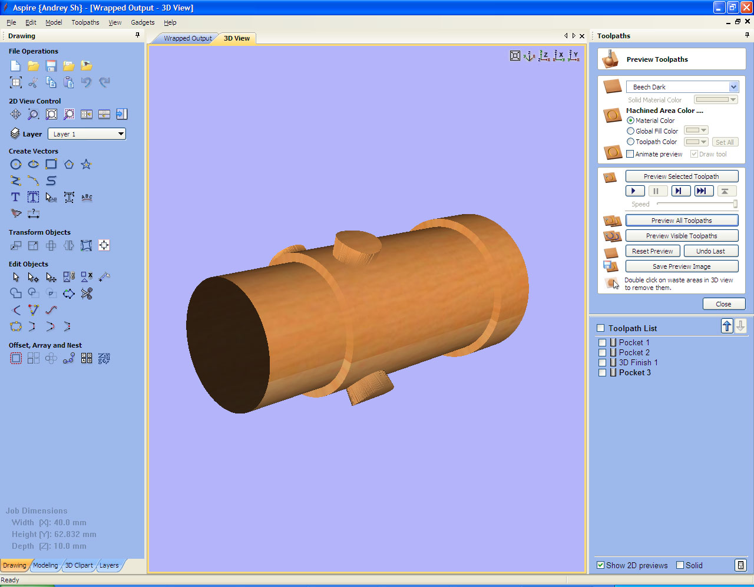Click Preview Selected Toolpath button
Viewport: 754px width, 587px height.
point(682,176)
